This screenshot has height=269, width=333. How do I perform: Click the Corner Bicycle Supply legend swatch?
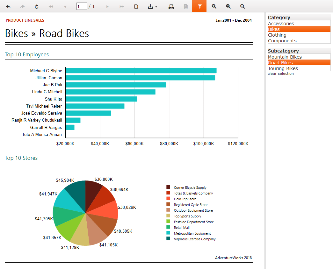point(168,187)
